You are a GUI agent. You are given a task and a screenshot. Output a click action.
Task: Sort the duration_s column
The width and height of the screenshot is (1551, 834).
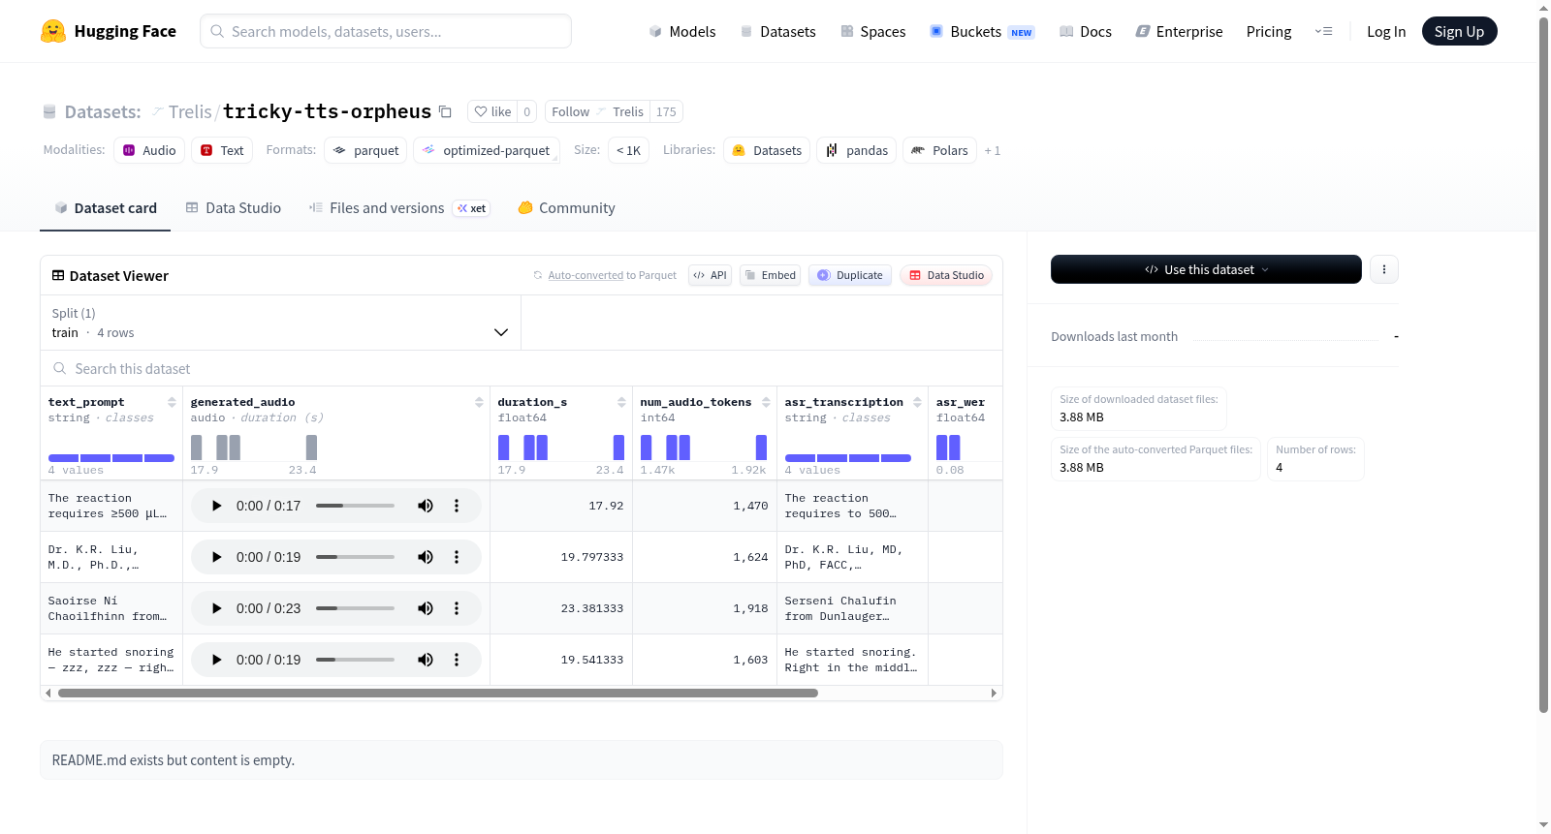click(x=621, y=402)
